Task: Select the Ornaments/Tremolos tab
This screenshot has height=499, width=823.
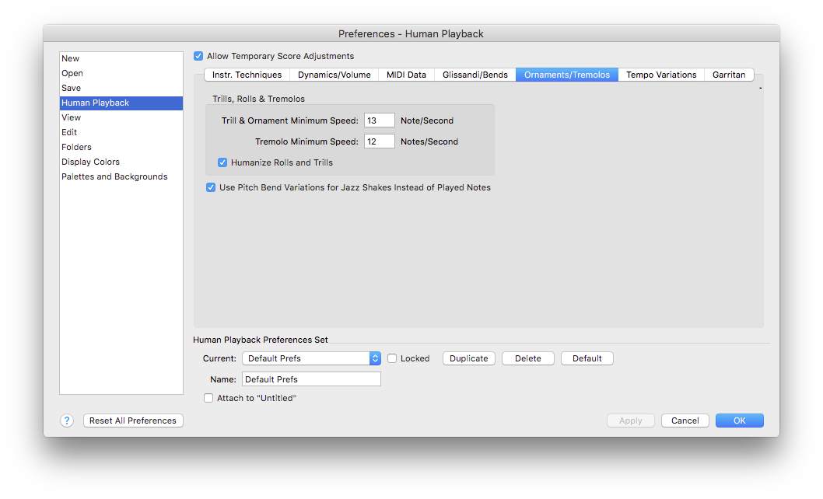Action: 567,75
